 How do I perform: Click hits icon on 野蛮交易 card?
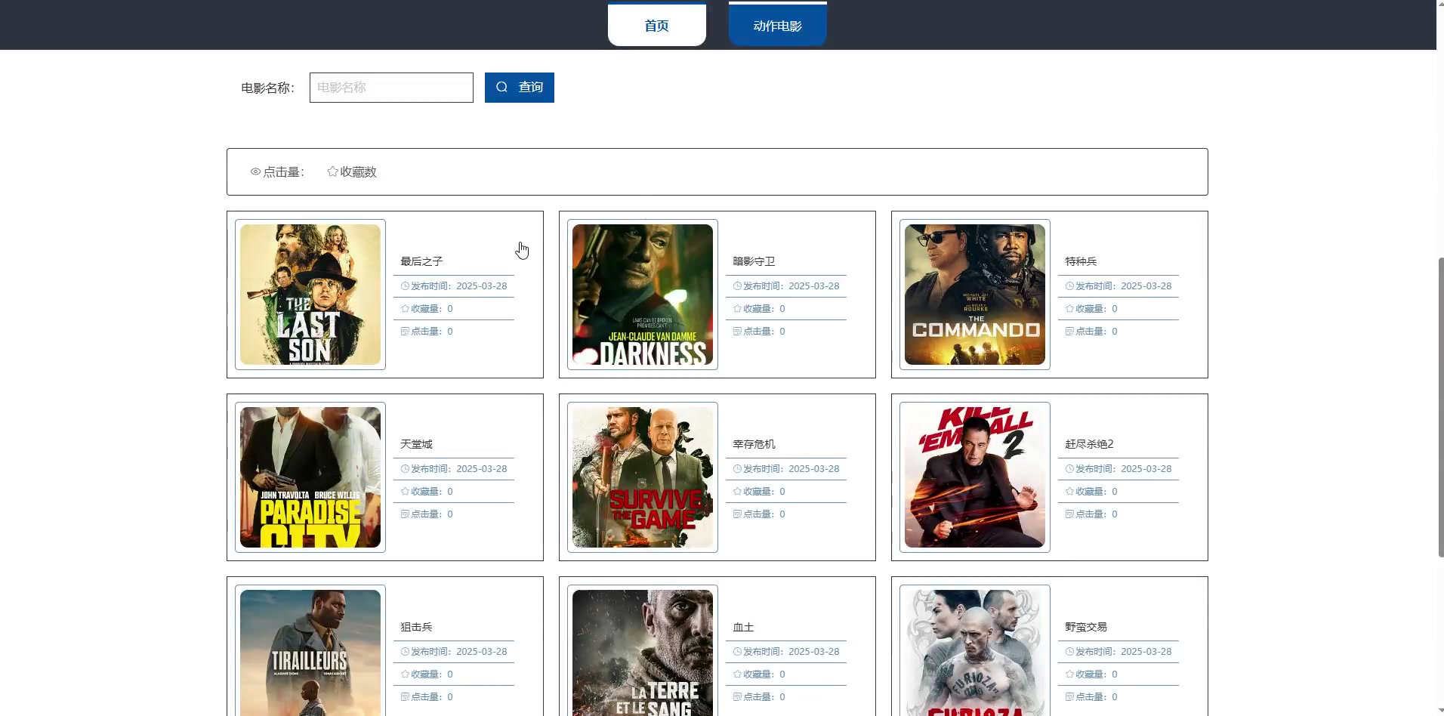1069,697
